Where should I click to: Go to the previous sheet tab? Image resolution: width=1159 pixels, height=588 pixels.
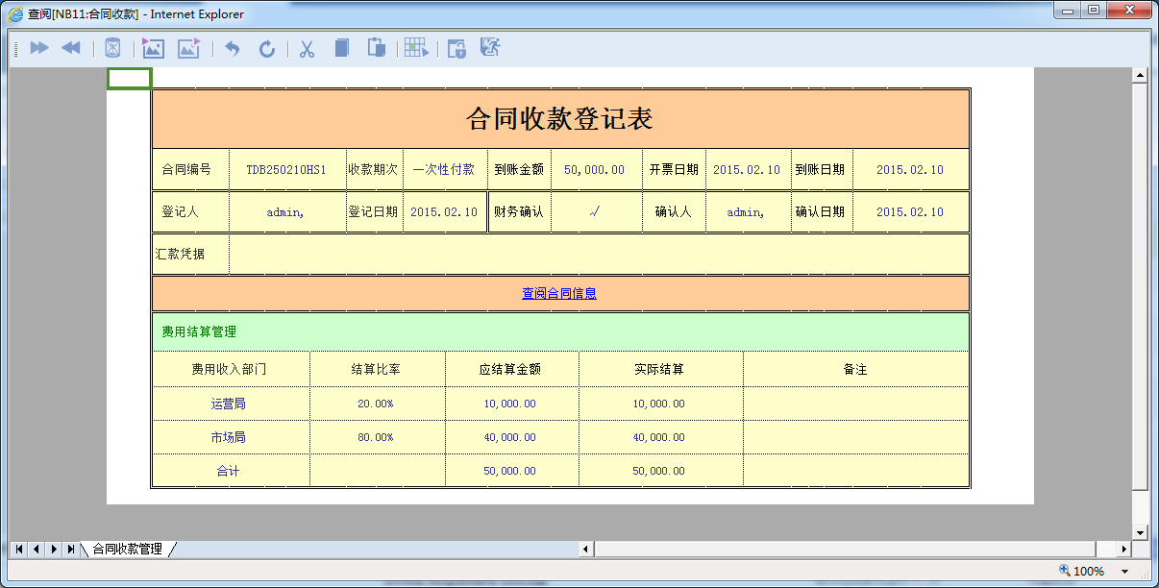click(x=36, y=549)
